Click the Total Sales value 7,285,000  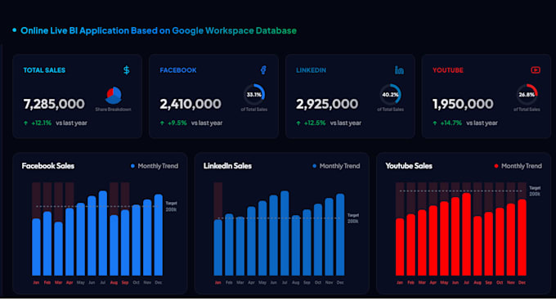pyautogui.click(x=54, y=104)
